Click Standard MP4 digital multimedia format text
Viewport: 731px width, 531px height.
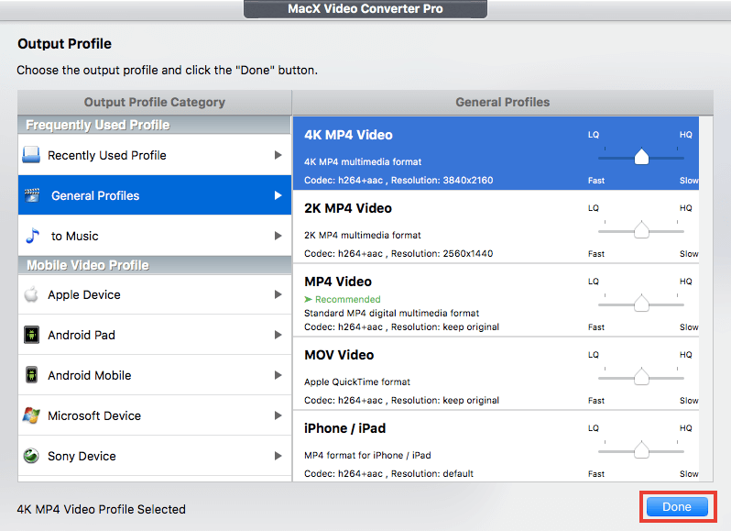pos(392,313)
